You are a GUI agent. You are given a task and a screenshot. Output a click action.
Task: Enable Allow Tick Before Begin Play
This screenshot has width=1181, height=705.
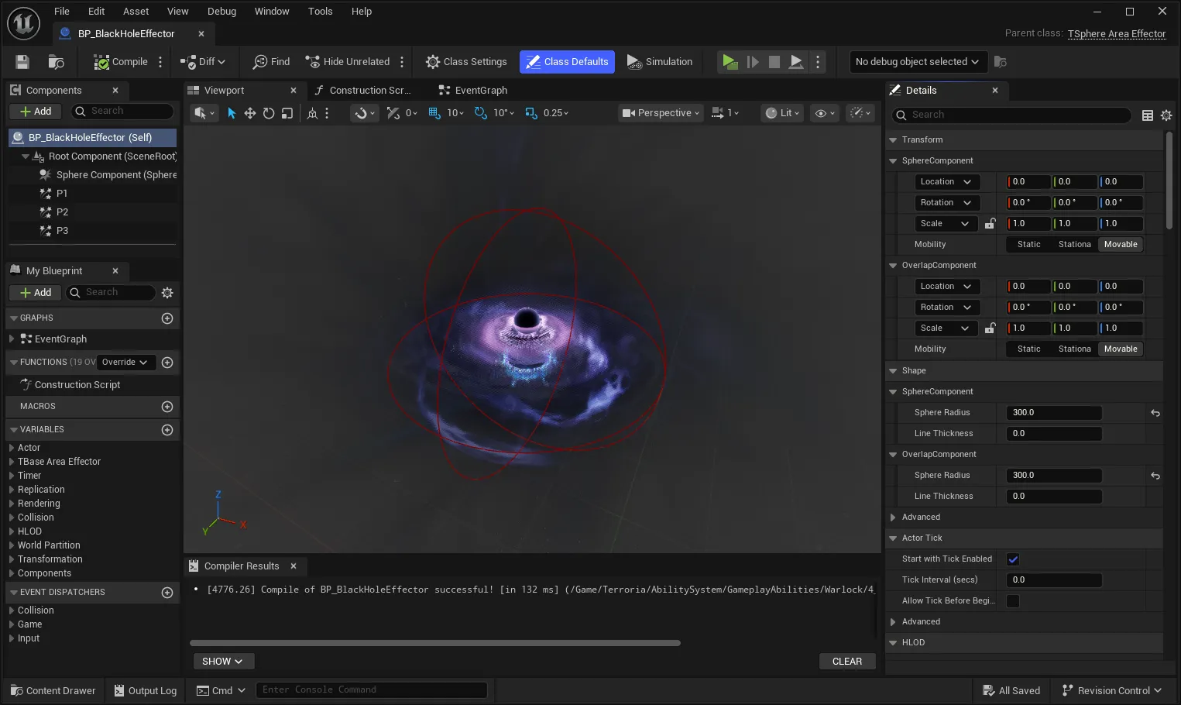coord(1013,601)
